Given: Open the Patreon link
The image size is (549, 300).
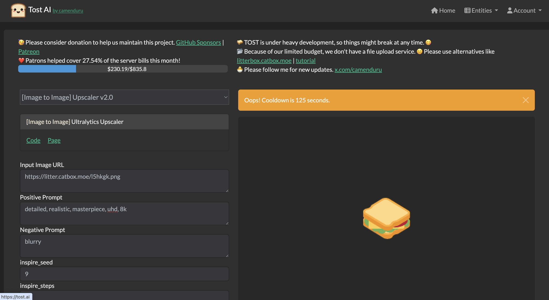Looking at the screenshot, I should pyautogui.click(x=29, y=51).
